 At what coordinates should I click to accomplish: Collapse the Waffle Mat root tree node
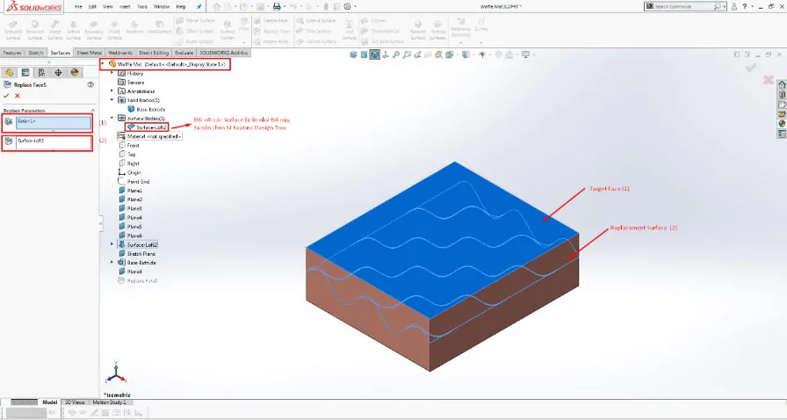click(103, 64)
